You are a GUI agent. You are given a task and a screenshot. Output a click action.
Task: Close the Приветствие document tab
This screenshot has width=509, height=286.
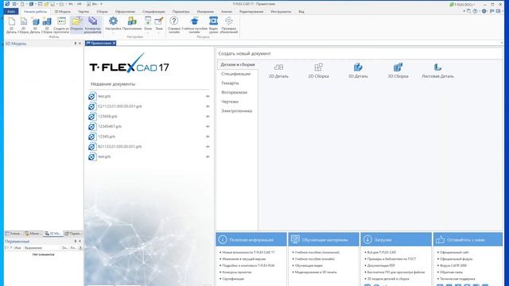(114, 43)
